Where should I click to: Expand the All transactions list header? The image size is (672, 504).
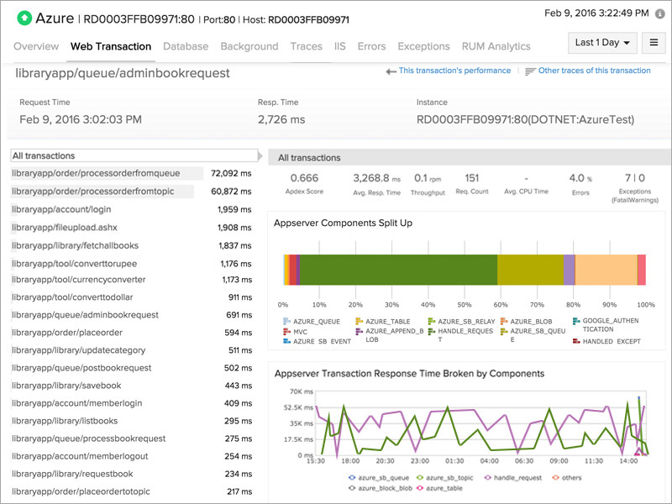point(136,155)
